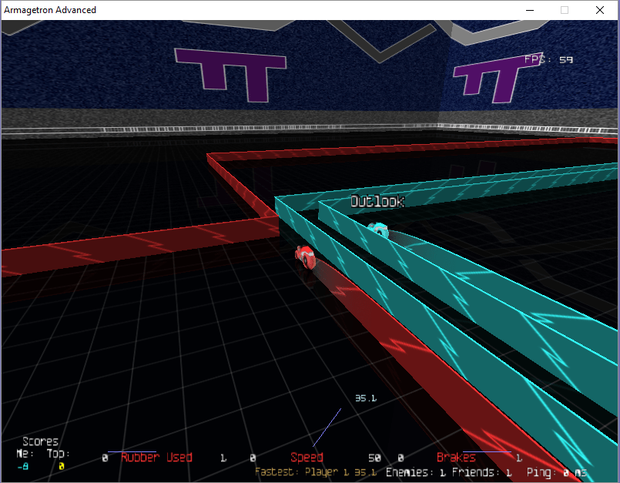The height and width of the screenshot is (483, 620).
Task: Maximize the Armagetron Advanced window
Action: tap(564, 10)
